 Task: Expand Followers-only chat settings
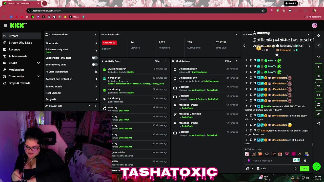click(96, 51)
